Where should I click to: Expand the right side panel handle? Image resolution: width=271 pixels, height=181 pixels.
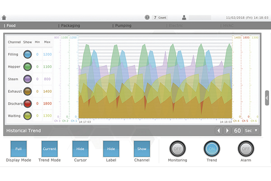267,98
